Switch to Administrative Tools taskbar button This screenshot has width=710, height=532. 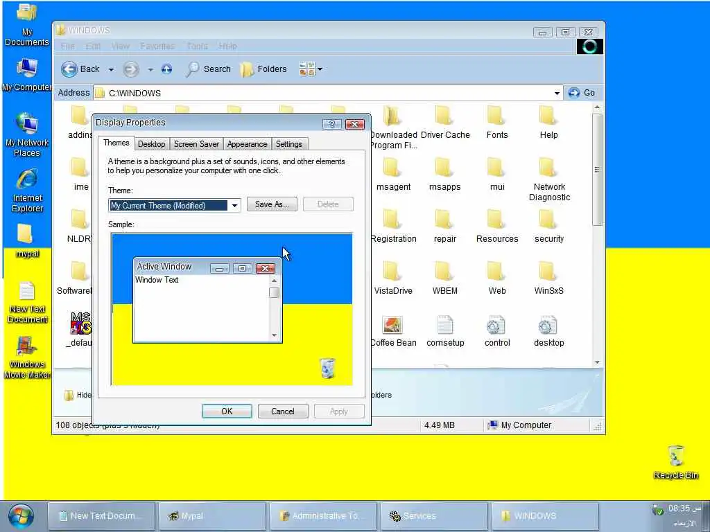(323, 515)
